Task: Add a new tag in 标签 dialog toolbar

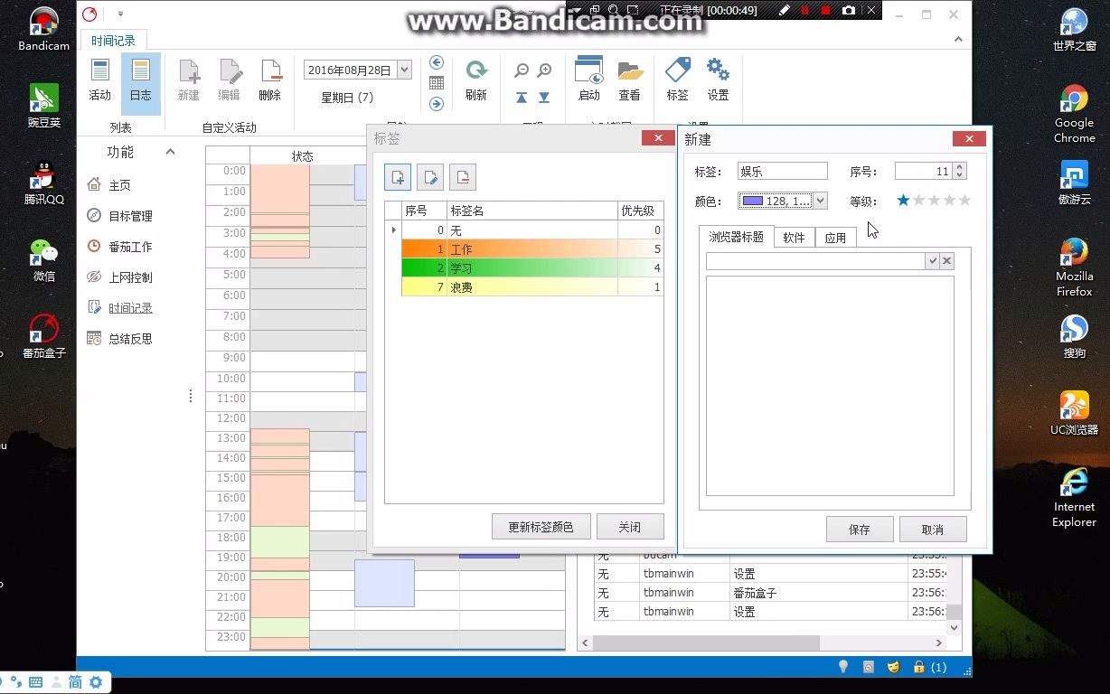Action: point(398,177)
